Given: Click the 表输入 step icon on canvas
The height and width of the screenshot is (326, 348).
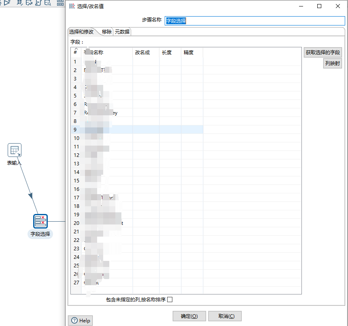Looking at the screenshot, I should tap(15, 150).
